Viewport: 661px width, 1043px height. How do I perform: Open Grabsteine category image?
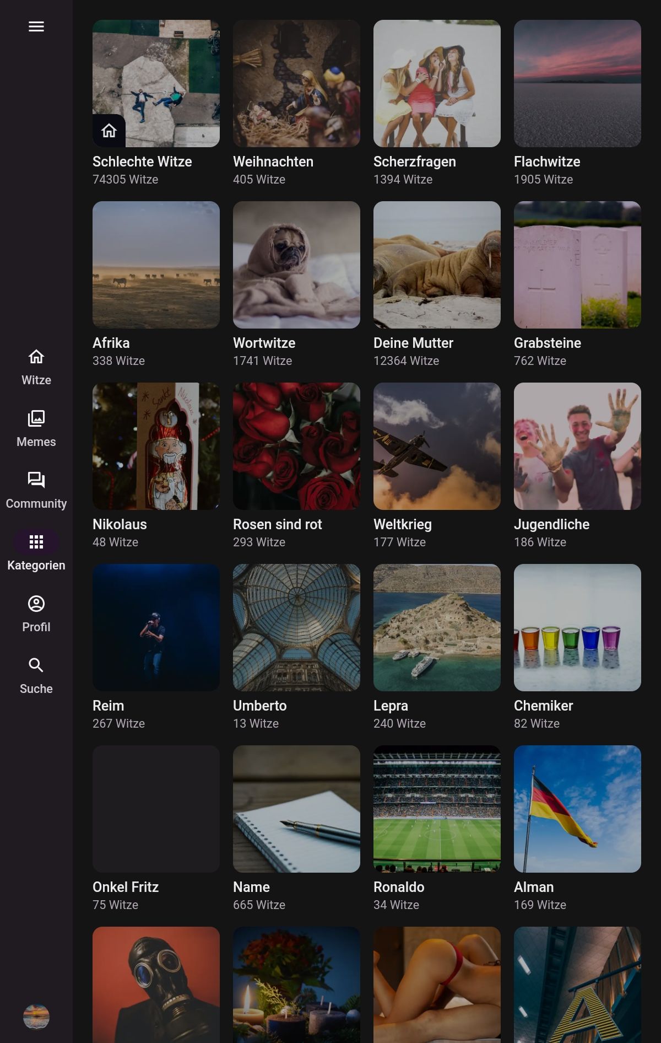coord(577,265)
